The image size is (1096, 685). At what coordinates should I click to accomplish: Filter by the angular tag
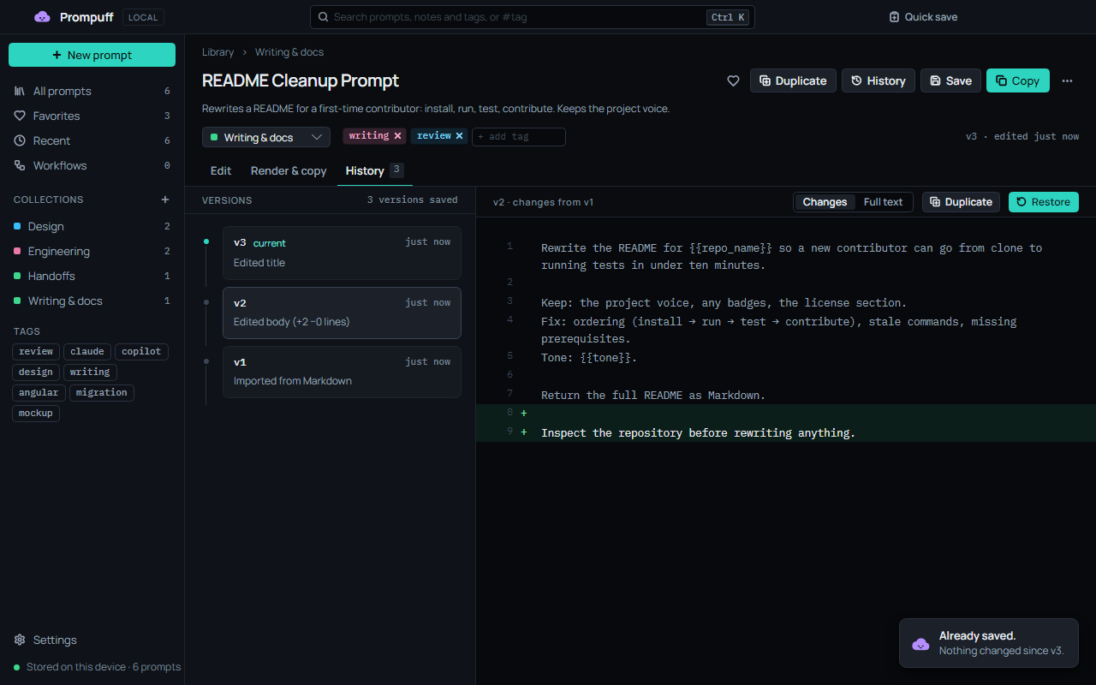click(x=39, y=392)
